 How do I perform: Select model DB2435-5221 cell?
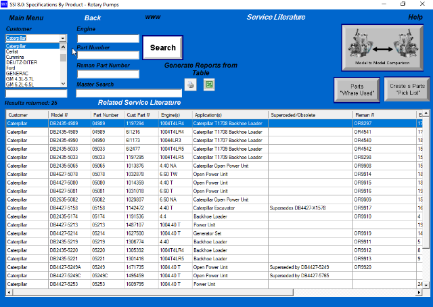point(70,259)
